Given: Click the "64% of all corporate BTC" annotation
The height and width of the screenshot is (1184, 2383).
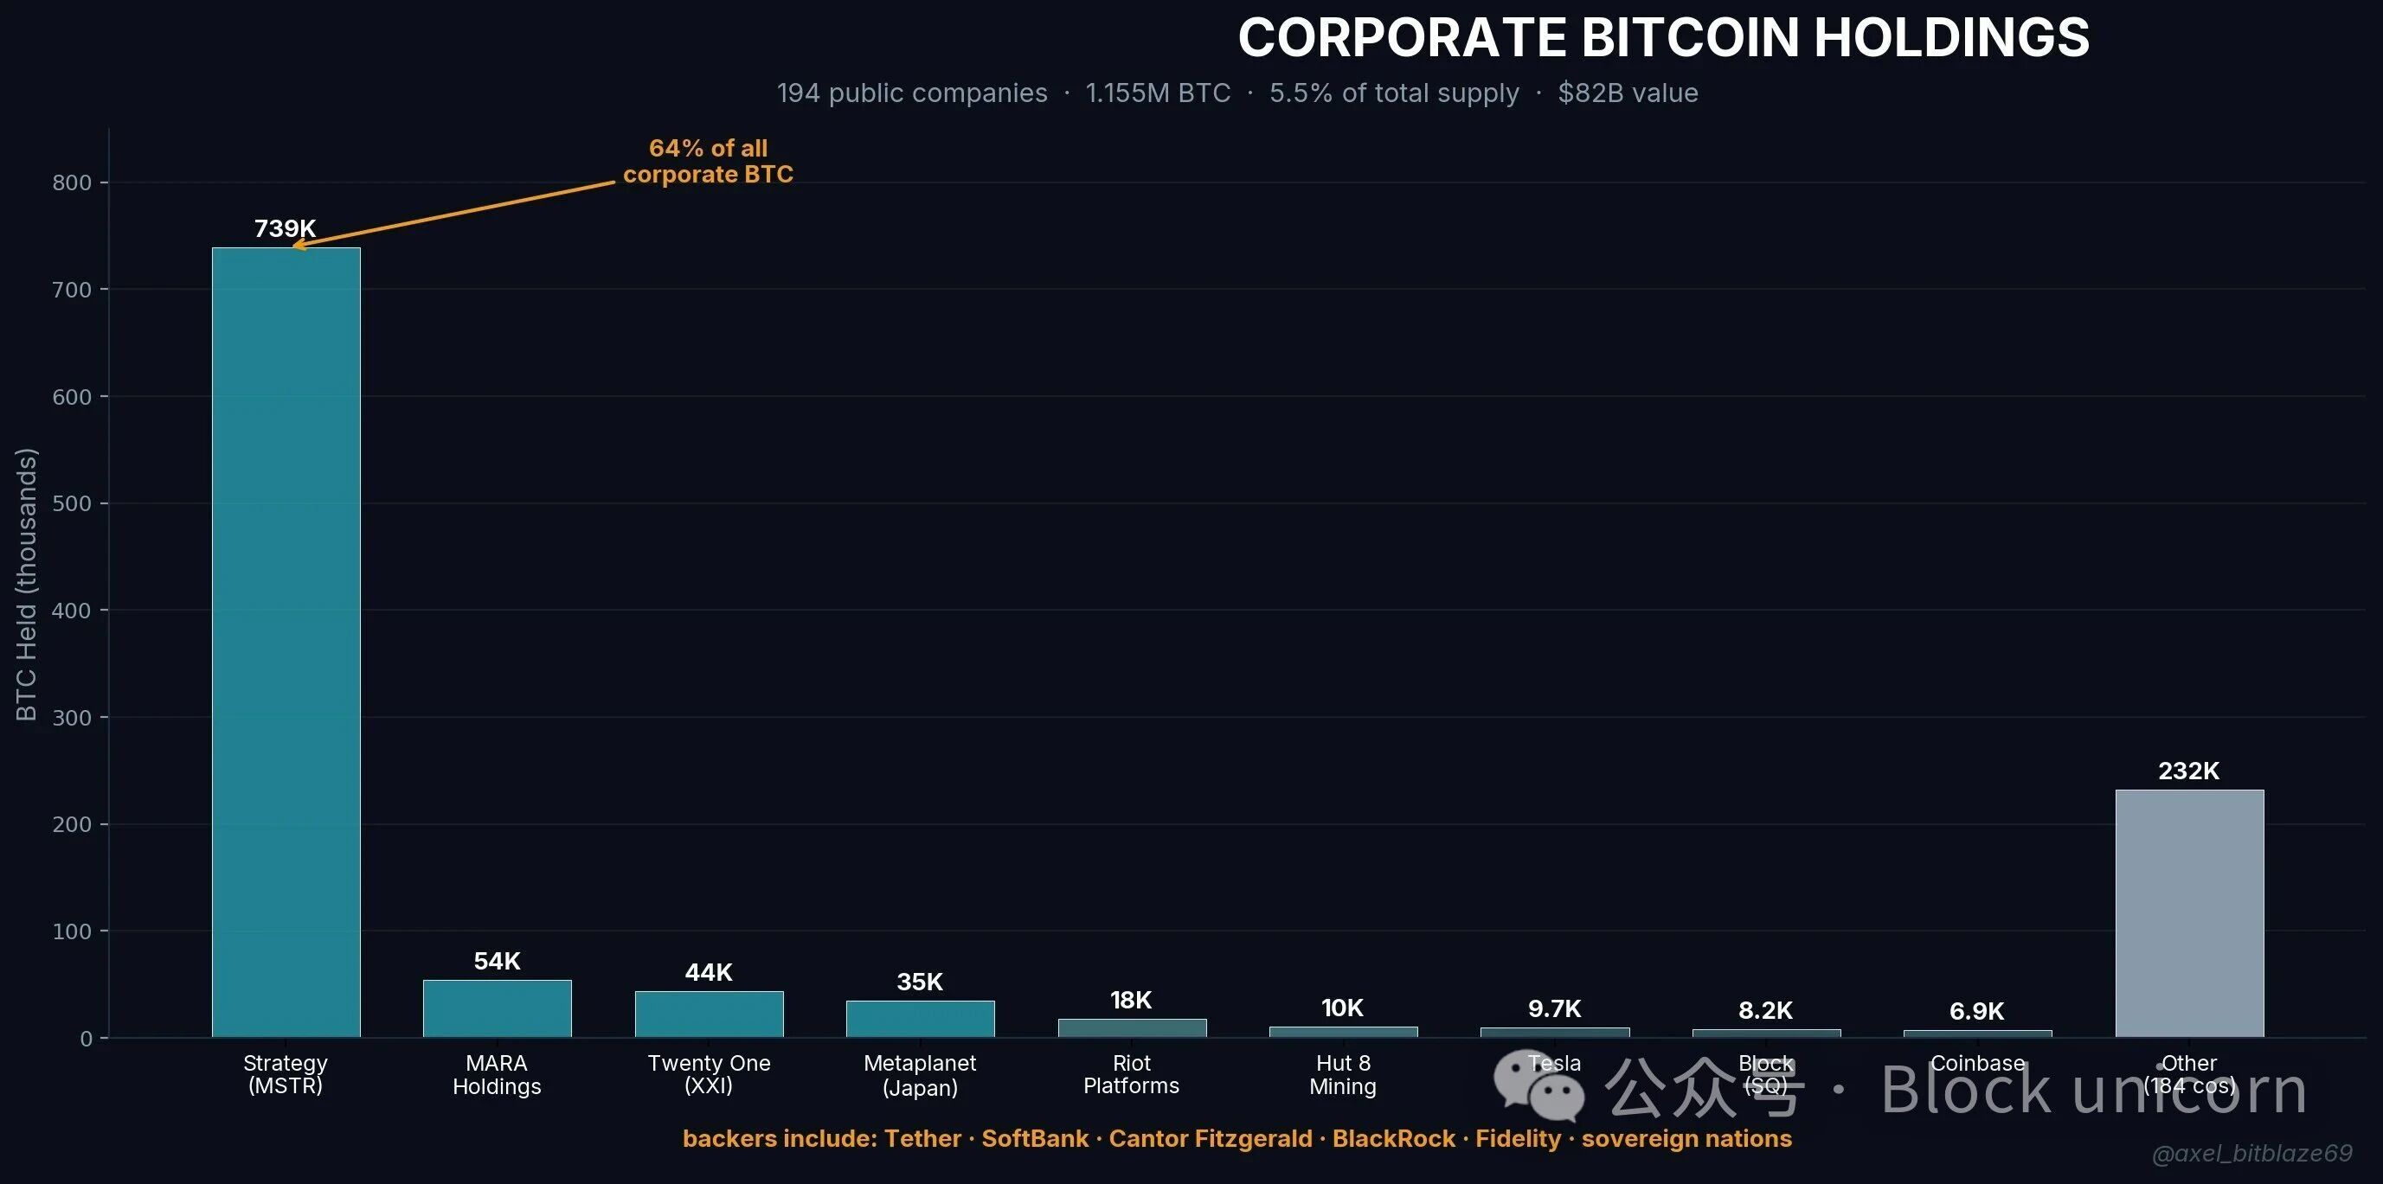Looking at the screenshot, I should 708,161.
